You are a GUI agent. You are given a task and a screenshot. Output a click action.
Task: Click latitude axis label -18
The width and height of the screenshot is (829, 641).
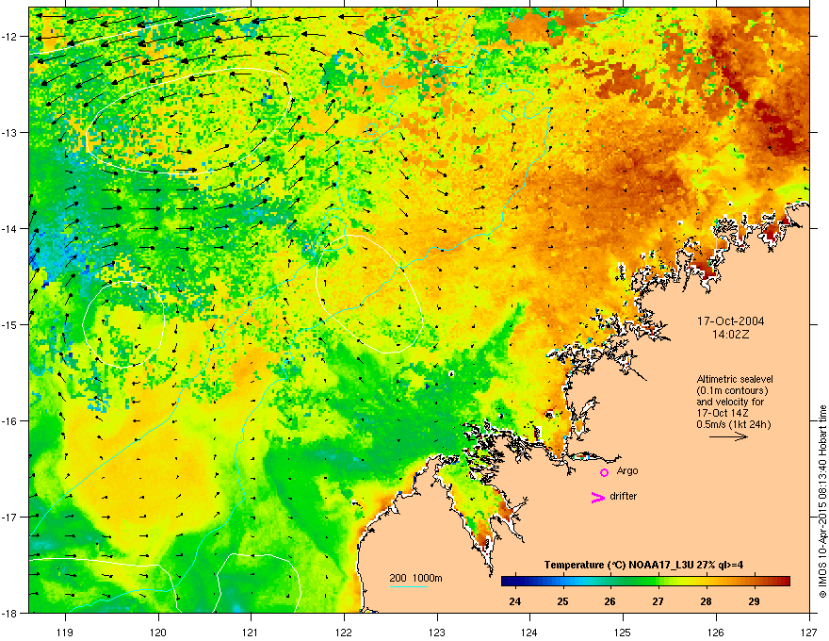tap(10, 613)
